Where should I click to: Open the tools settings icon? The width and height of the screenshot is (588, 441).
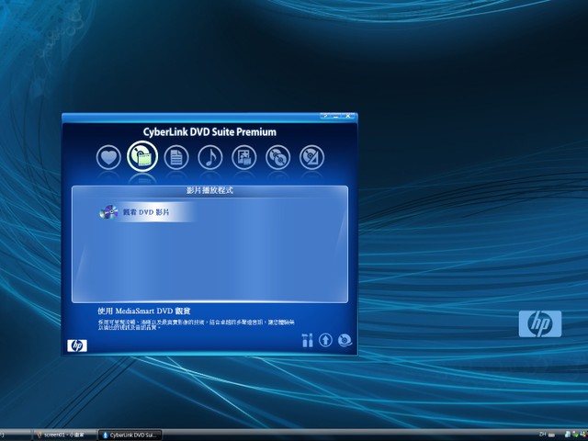point(307,340)
